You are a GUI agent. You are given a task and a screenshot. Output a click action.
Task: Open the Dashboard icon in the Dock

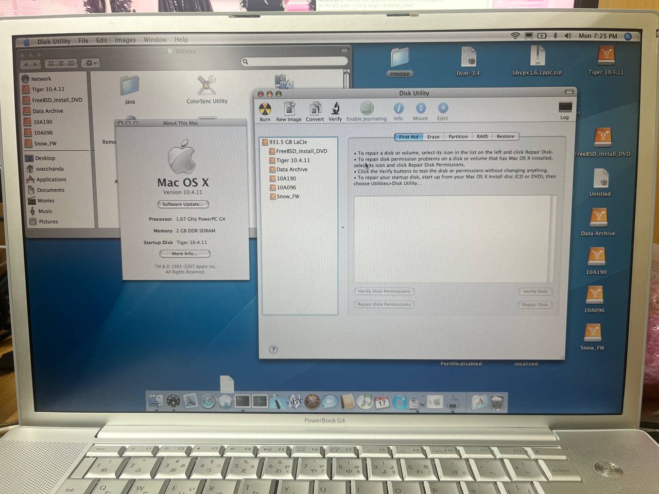174,401
